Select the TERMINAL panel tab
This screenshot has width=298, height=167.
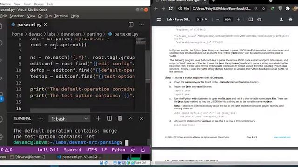pos(22,119)
